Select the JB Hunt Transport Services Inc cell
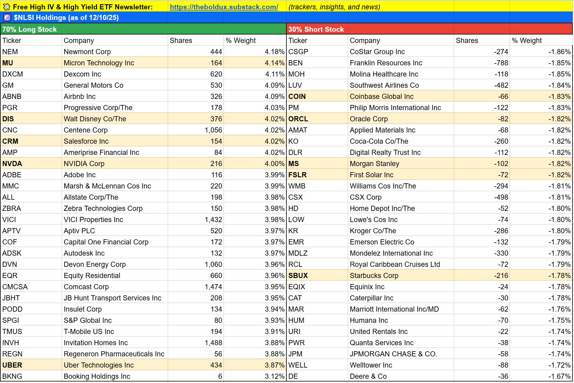 click(115, 298)
